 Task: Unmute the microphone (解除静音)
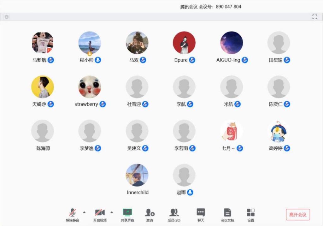[x=73, y=215]
